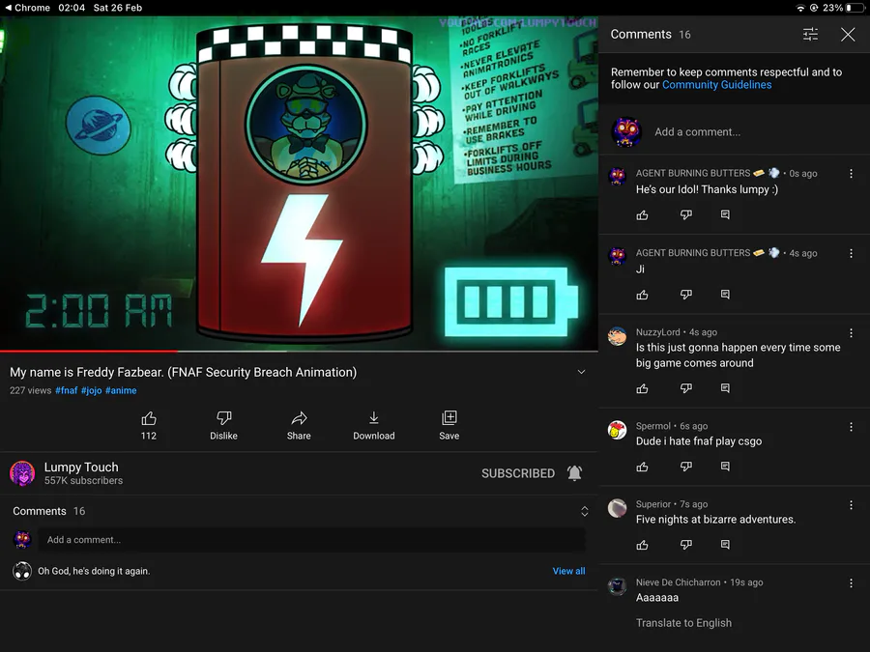Dislike NuzzyLord's comment
The height and width of the screenshot is (652, 870).
(686, 388)
